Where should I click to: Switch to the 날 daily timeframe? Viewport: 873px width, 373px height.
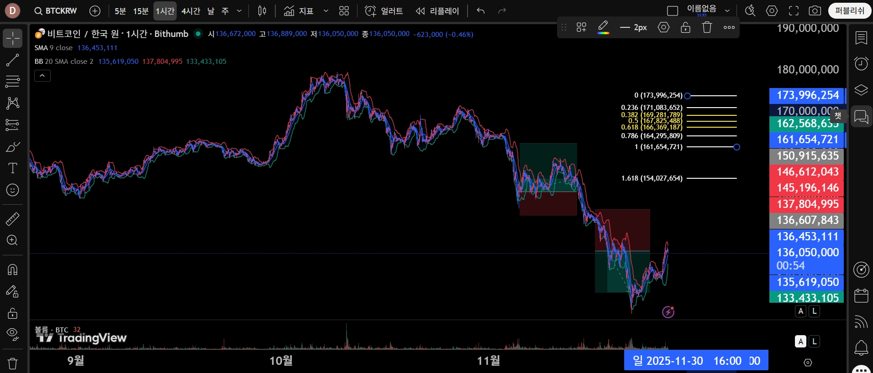pos(211,11)
